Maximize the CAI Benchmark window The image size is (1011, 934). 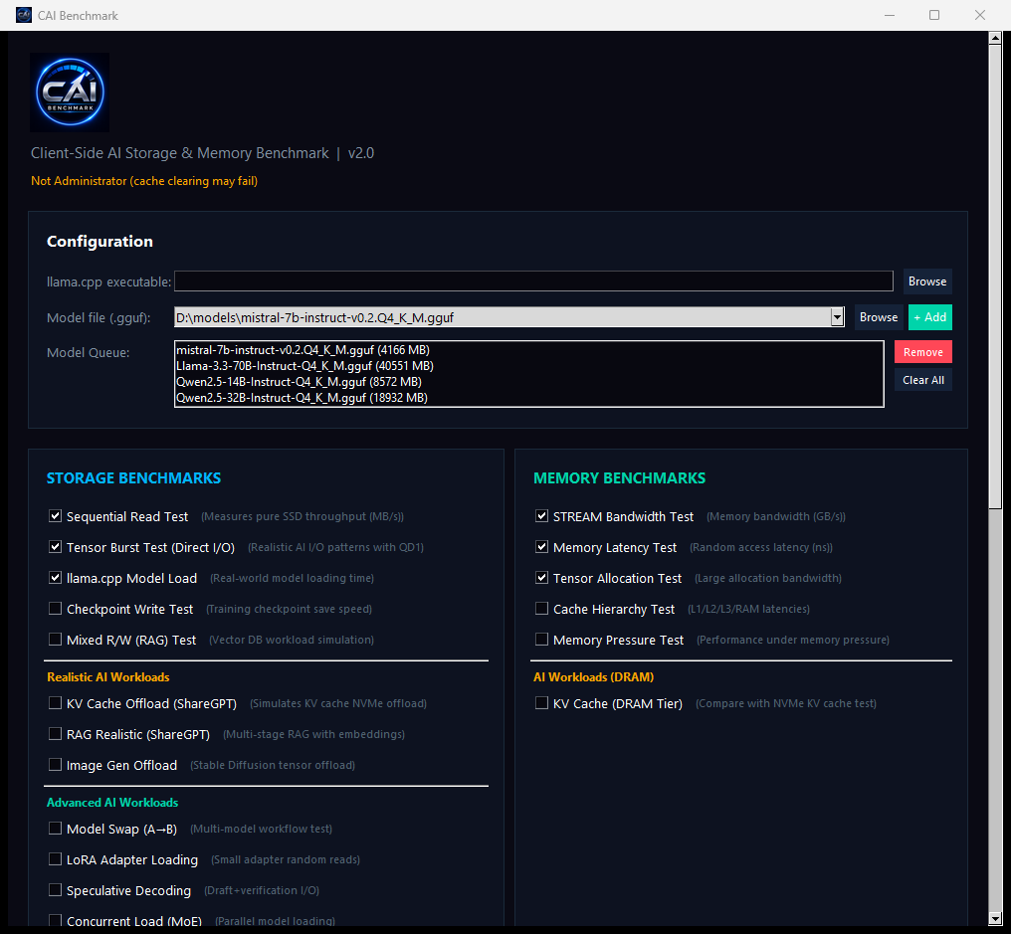[933, 15]
